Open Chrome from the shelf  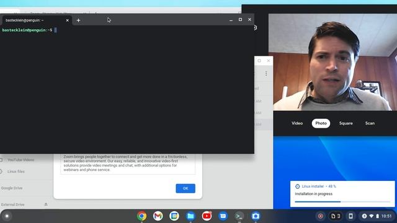tap(142, 216)
